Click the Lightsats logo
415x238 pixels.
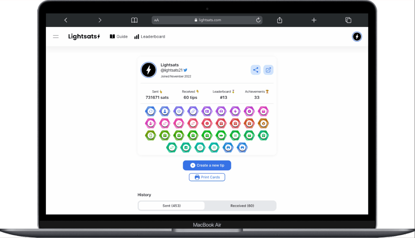(84, 37)
